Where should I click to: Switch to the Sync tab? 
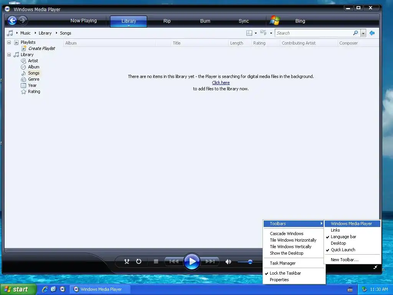click(244, 21)
